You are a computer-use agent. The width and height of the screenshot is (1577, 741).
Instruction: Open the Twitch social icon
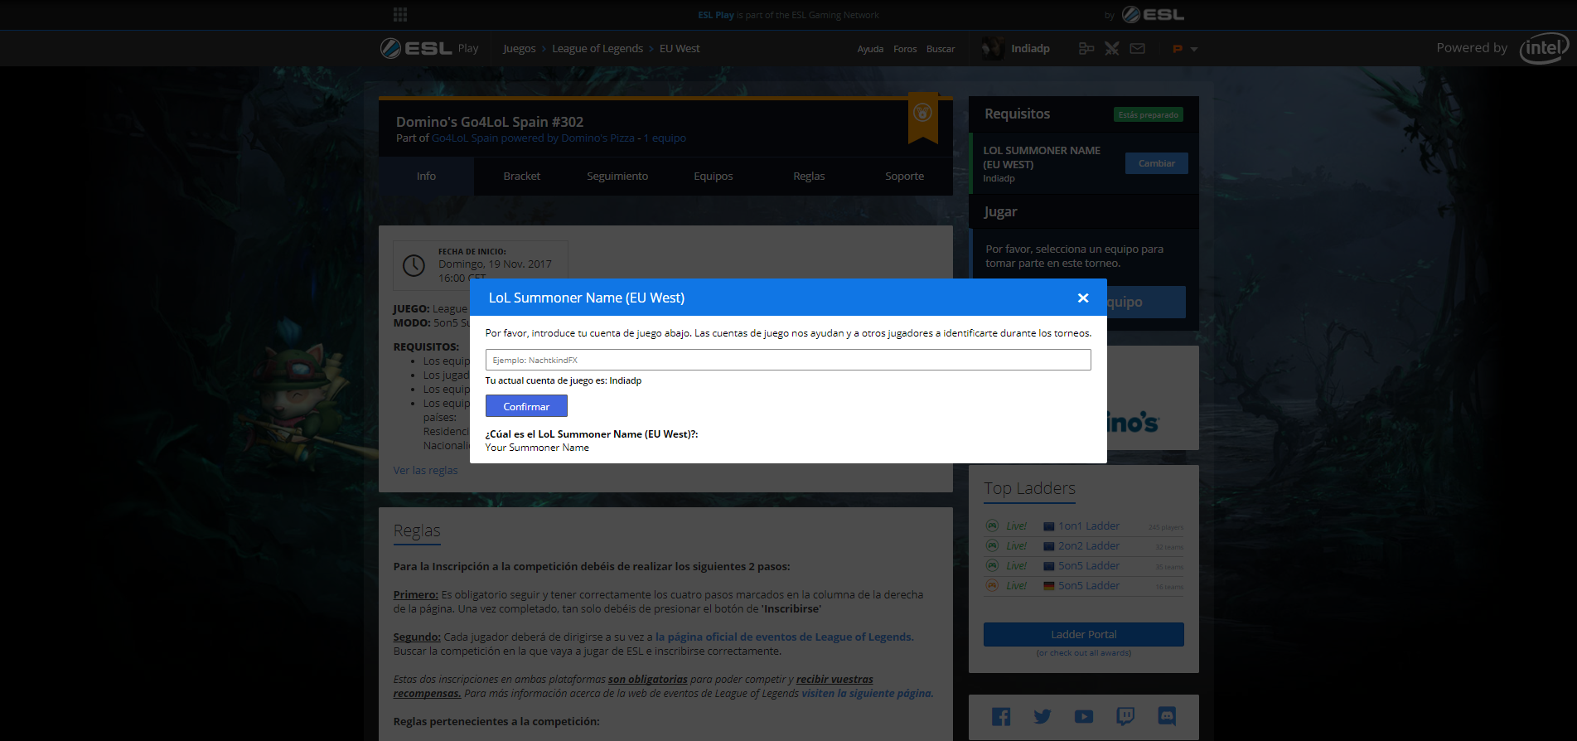[x=1125, y=717]
